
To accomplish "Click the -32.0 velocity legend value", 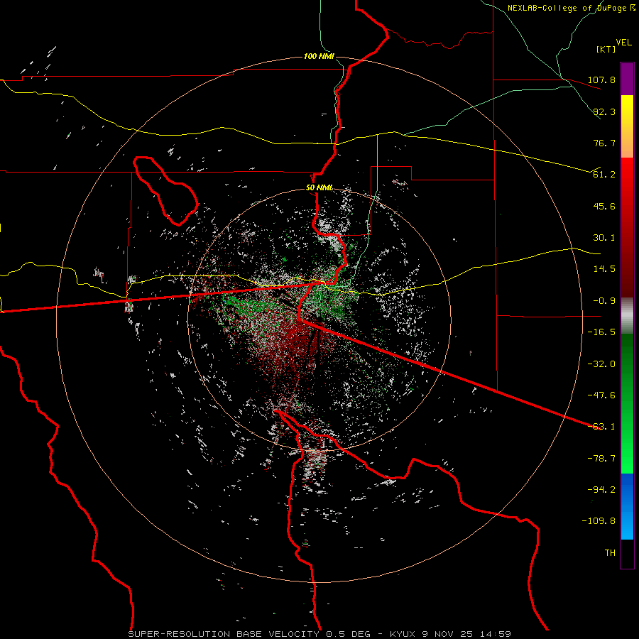I will click(x=601, y=364).
